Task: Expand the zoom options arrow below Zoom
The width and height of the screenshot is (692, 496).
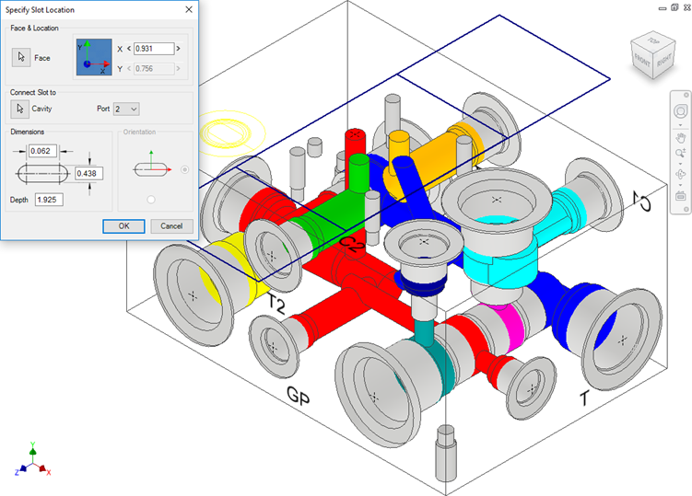Action: 681,162
